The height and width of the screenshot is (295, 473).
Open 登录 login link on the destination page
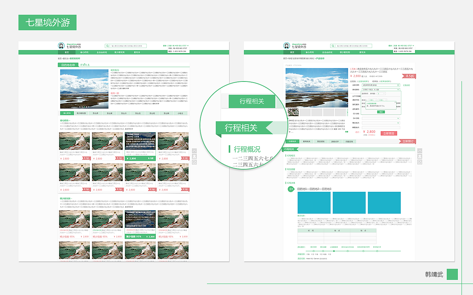pos(164,46)
